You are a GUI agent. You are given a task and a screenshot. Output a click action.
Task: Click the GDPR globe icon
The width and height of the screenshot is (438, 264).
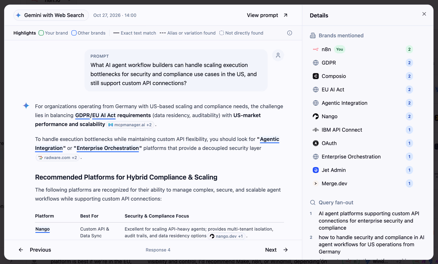[x=316, y=63]
